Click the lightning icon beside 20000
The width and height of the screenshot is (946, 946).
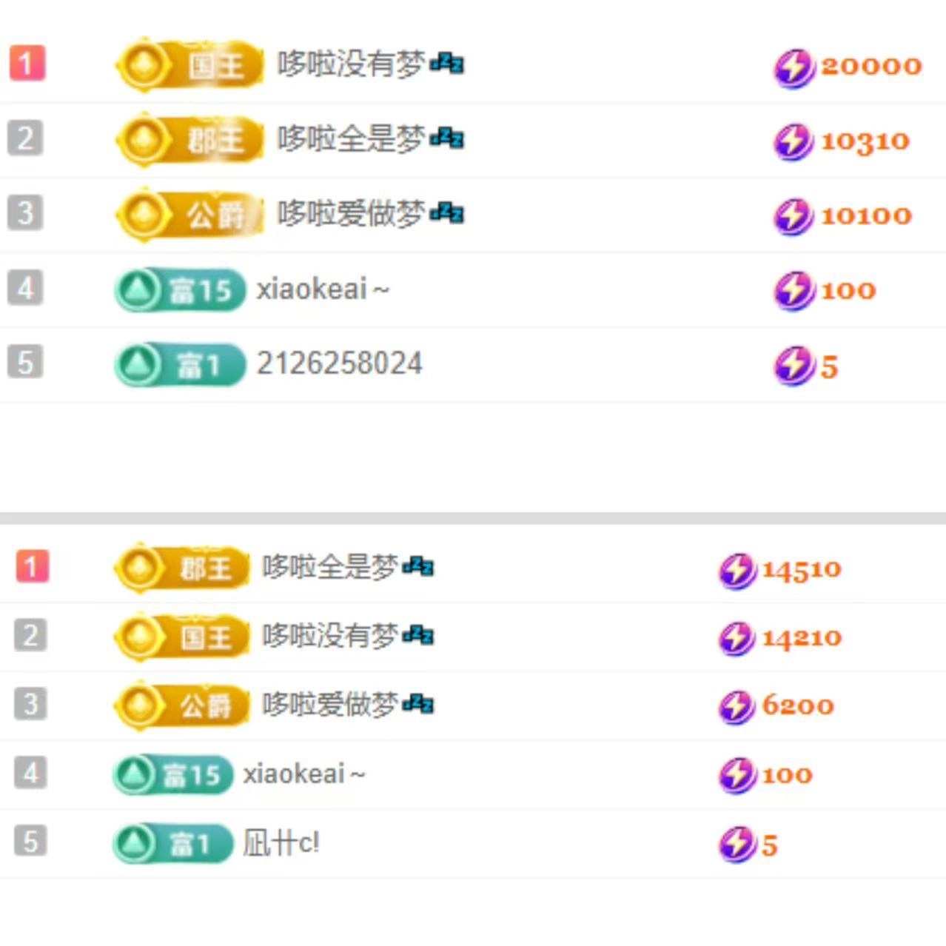pos(794,67)
